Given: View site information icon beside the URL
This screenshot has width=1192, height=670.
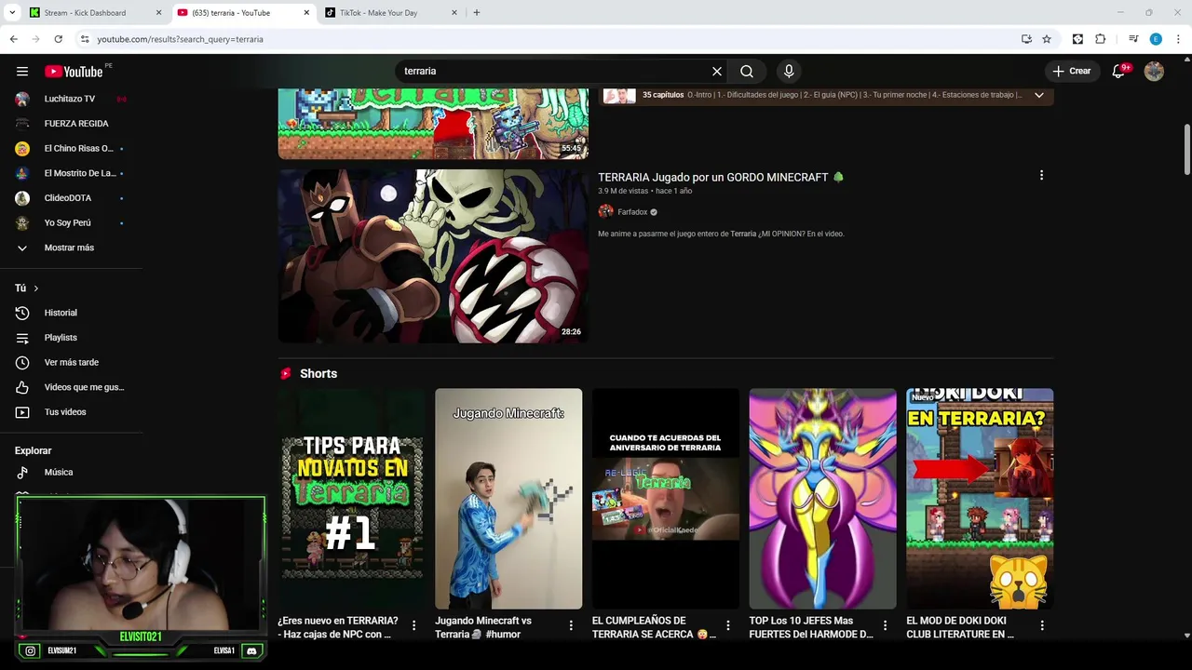Looking at the screenshot, I should coord(85,39).
